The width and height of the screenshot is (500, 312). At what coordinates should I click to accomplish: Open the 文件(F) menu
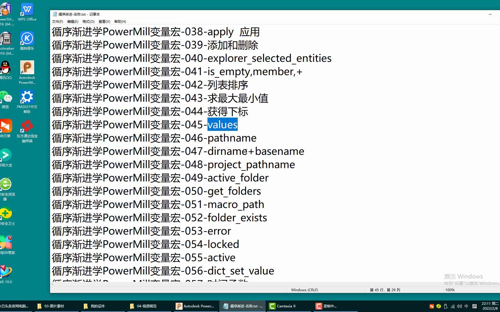point(57,22)
